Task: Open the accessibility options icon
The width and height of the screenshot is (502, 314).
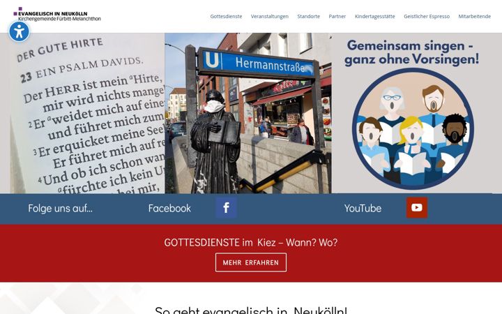Action: (x=20, y=31)
